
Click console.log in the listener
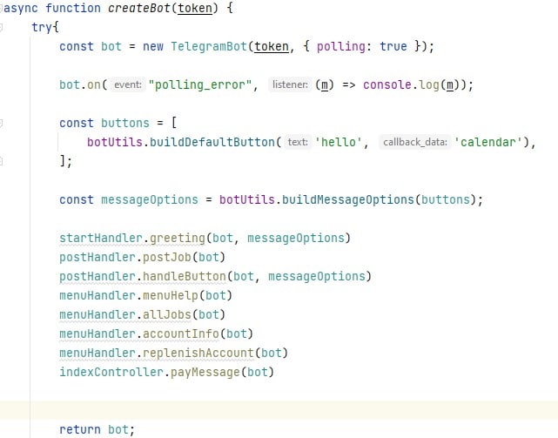point(400,84)
